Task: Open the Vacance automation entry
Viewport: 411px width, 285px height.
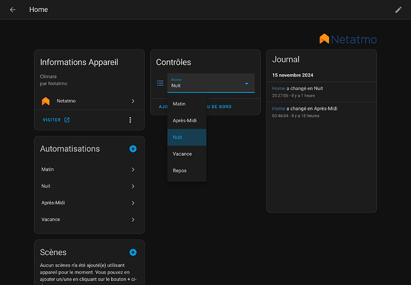Action: [x=89, y=220]
